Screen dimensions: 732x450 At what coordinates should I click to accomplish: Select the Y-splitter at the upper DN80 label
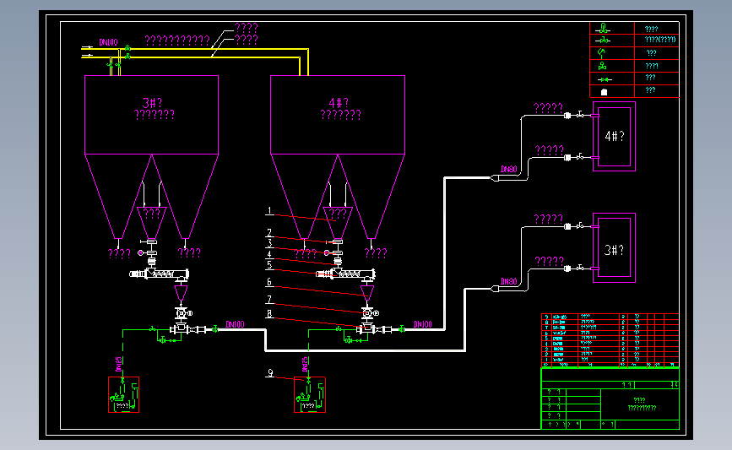click(x=496, y=178)
